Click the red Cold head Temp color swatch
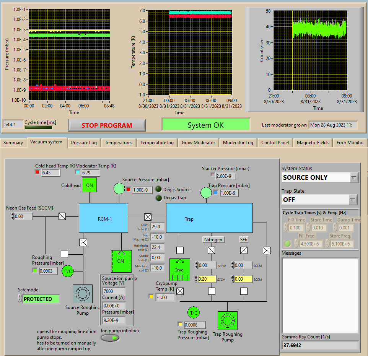This screenshot has width=368, height=356. [x=37, y=172]
